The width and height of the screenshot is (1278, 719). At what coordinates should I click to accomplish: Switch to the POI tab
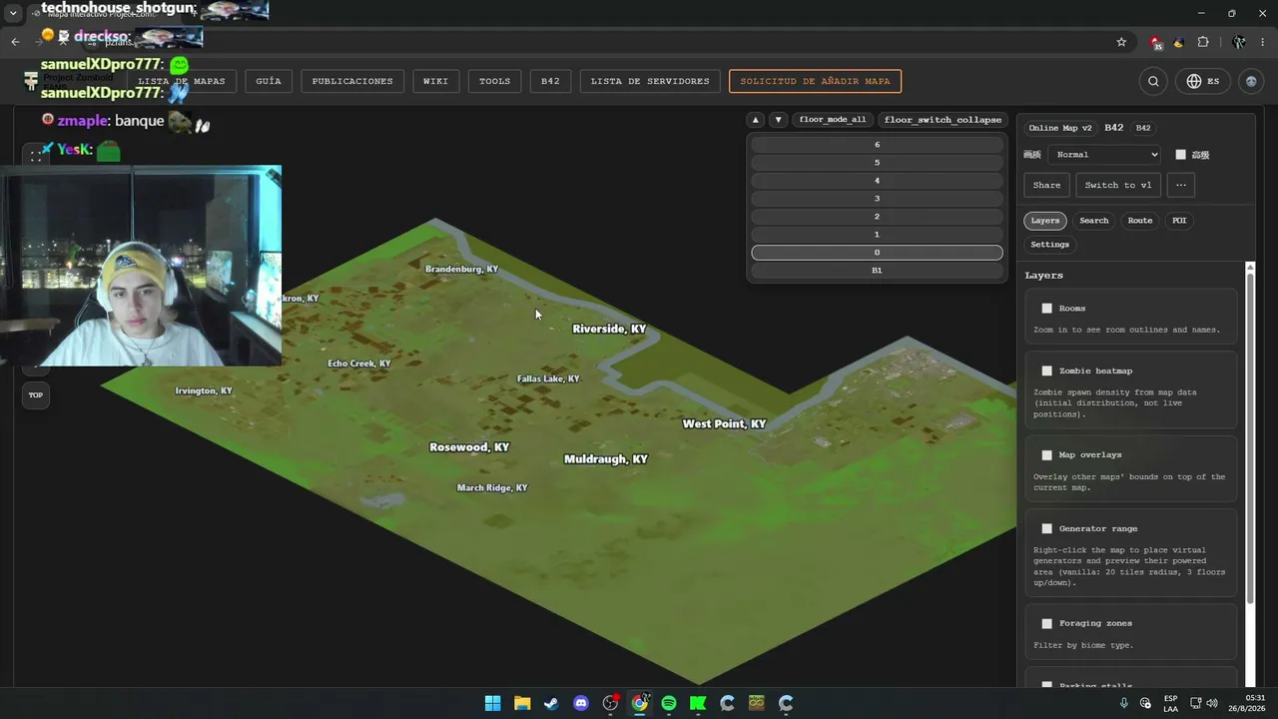[x=1179, y=221]
